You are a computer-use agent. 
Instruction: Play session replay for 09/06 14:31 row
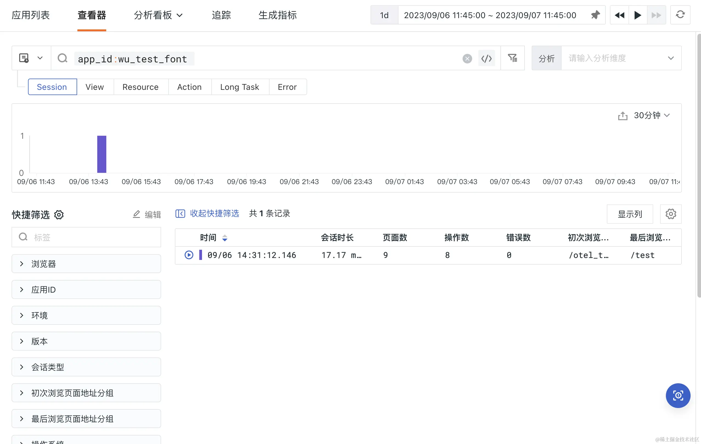[189, 255]
